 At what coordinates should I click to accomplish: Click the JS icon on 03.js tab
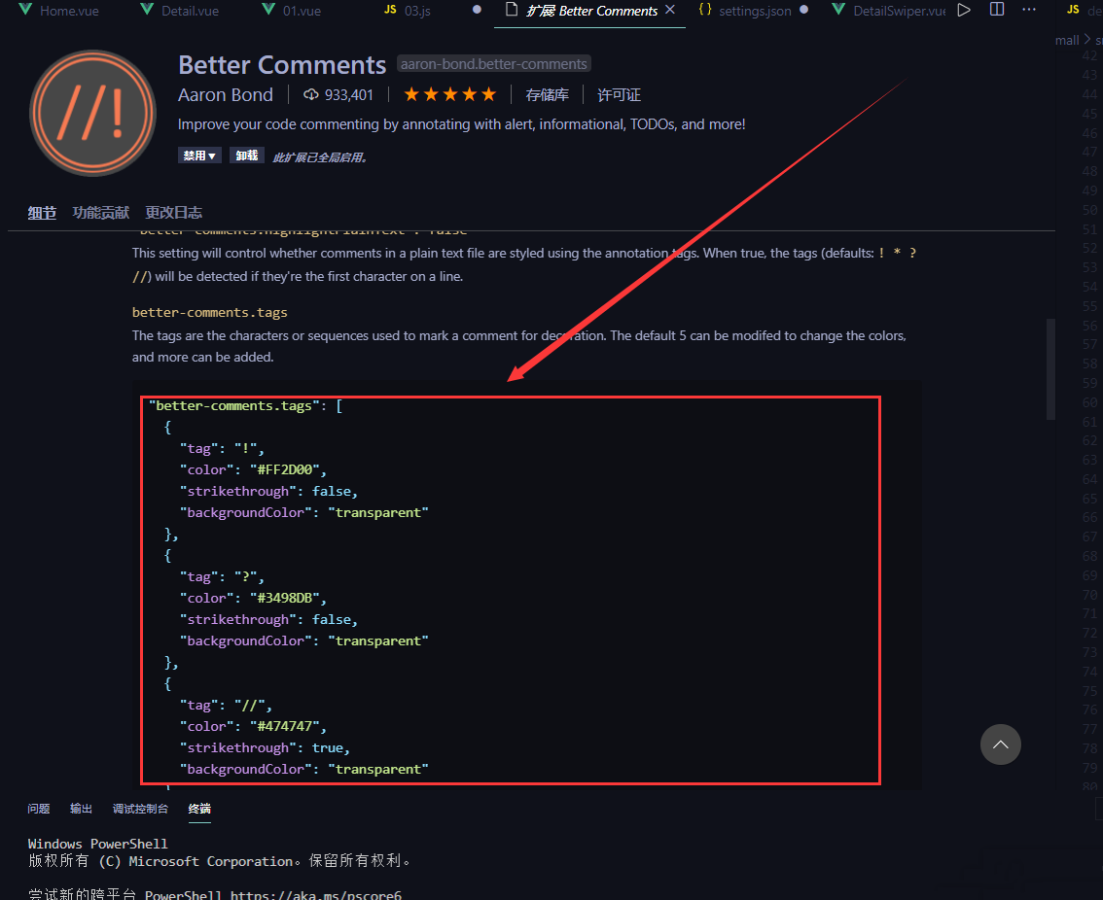[390, 10]
